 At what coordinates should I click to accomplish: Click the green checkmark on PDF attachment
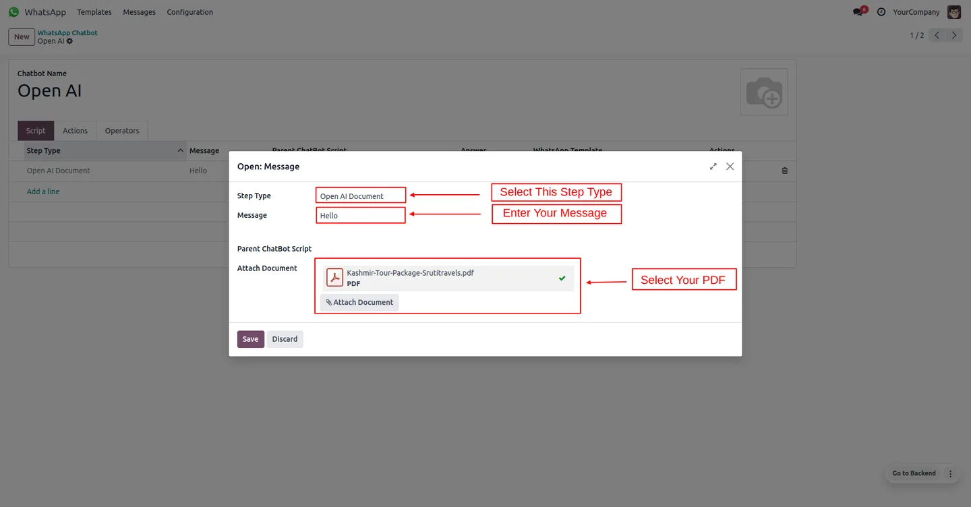tap(562, 278)
